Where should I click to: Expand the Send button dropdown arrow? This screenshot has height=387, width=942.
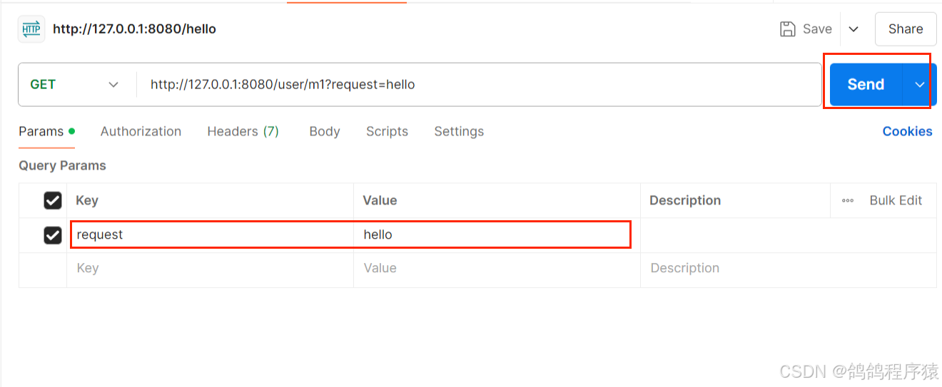click(x=920, y=84)
